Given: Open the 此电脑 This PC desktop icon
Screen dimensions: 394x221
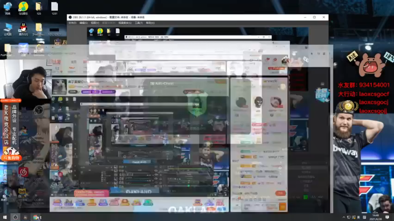Looking at the screenshot, I should (x=8, y=29).
